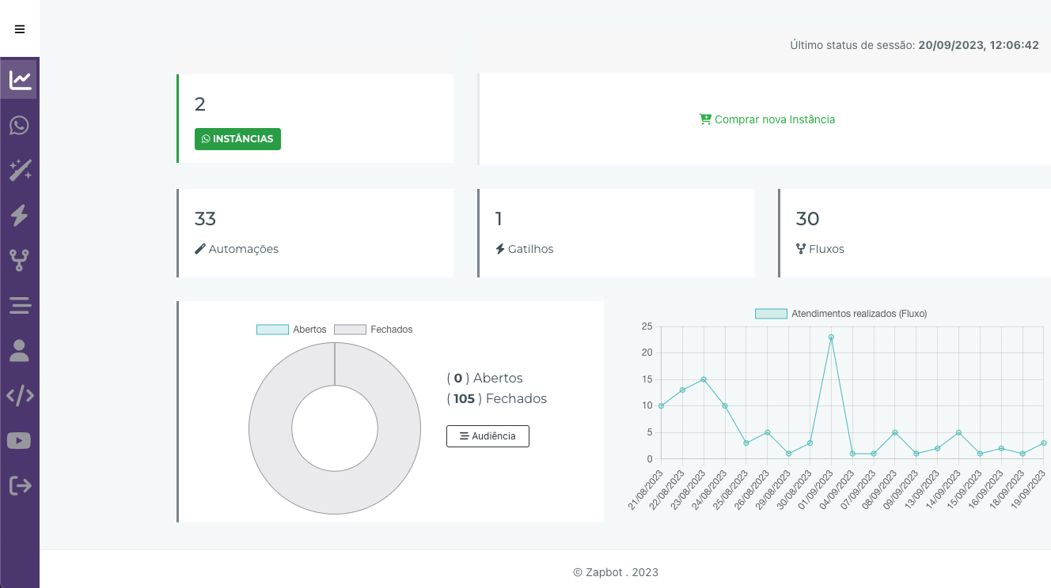Open the lightning bolt triggers sidebar icon
The height and width of the screenshot is (588, 1051).
pyautogui.click(x=20, y=215)
